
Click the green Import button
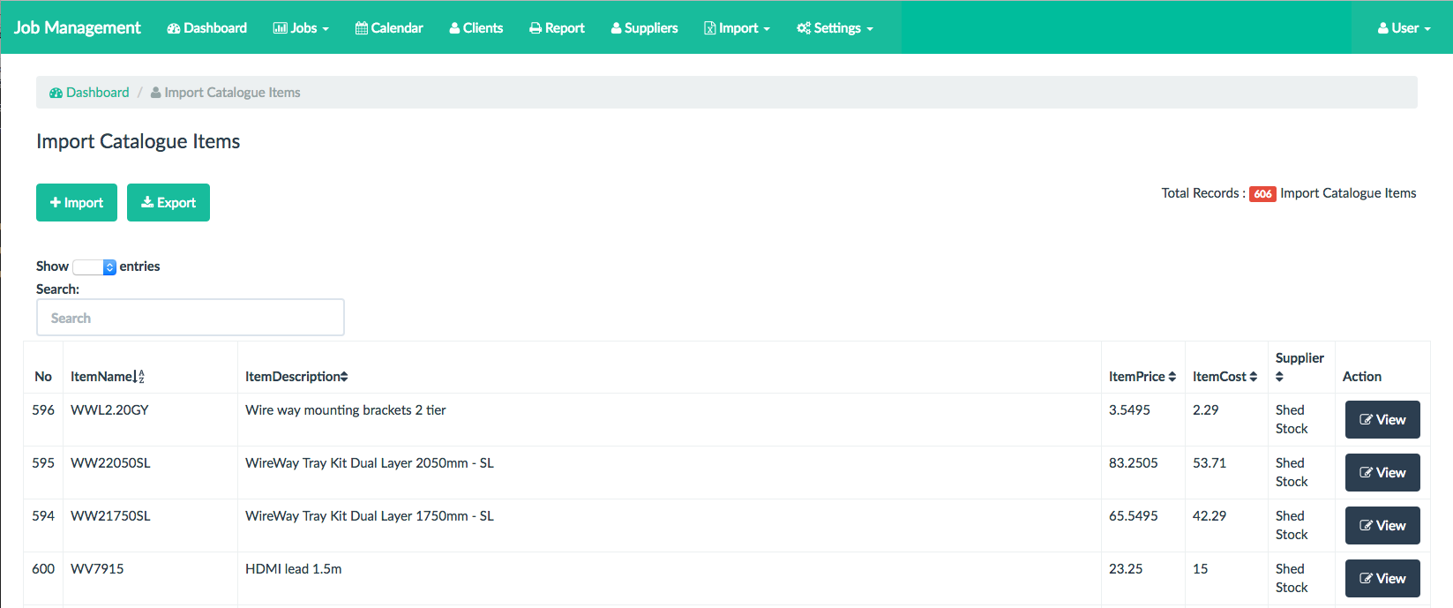[x=77, y=203]
